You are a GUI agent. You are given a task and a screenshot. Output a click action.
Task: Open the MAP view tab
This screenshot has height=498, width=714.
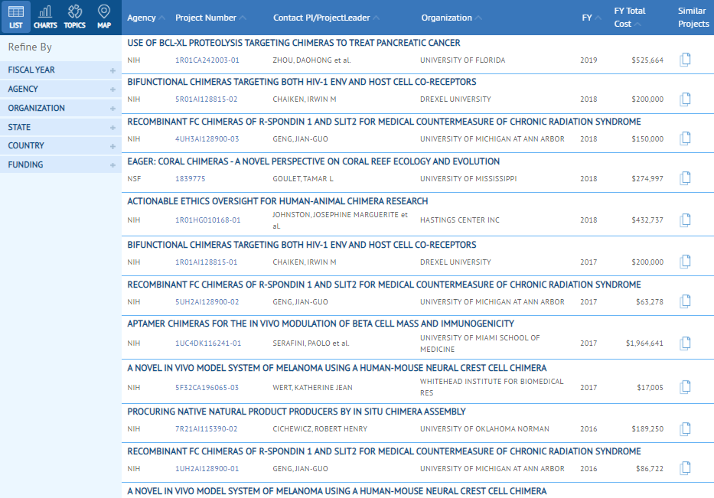point(104,17)
